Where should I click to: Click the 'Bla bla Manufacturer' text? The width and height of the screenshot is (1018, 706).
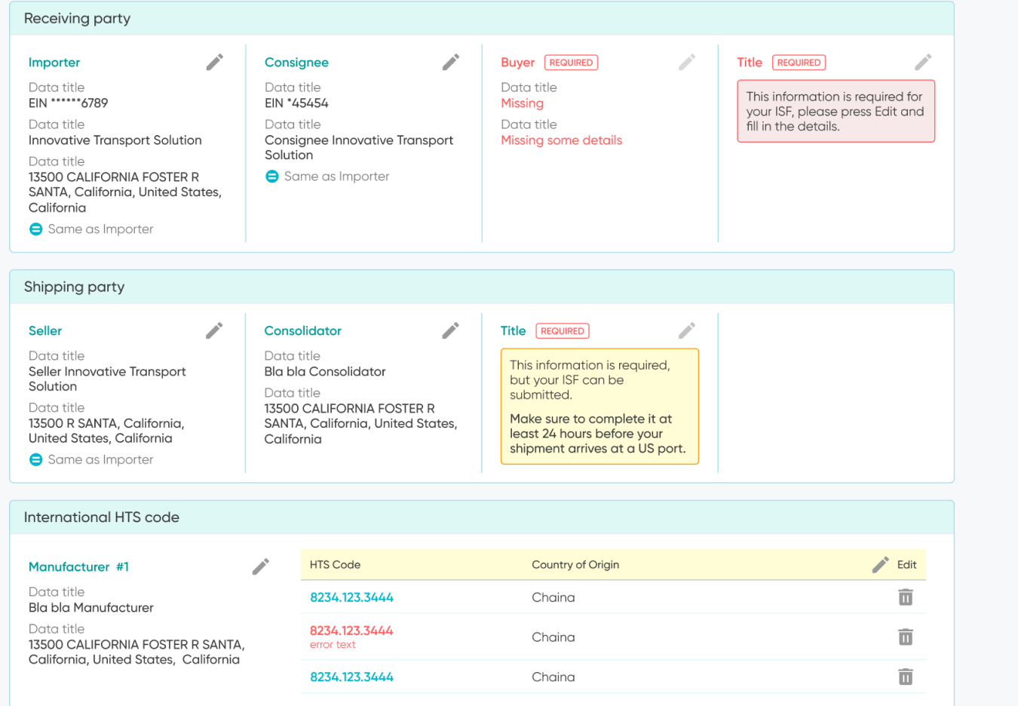(90, 608)
